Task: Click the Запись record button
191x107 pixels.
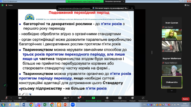Action: click(x=107, y=99)
